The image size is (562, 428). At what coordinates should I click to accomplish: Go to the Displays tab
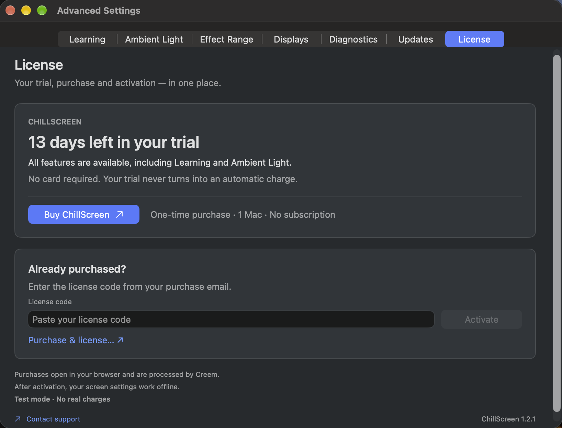(291, 39)
